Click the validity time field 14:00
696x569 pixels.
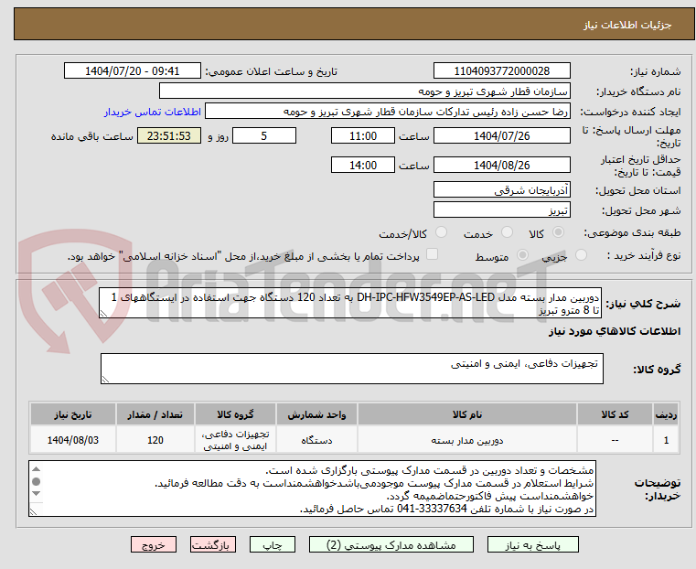363,165
